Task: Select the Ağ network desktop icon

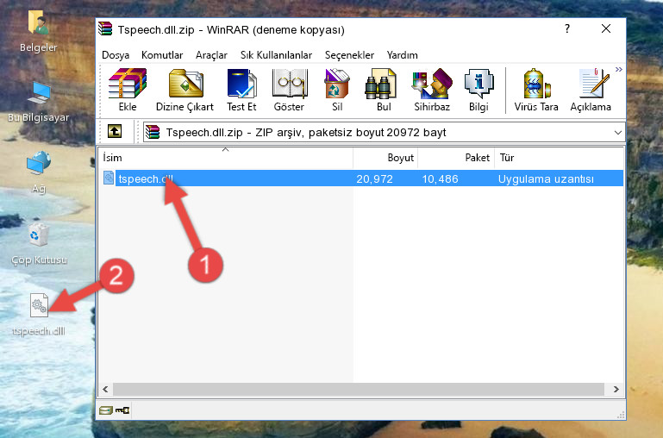Action: 39,172
